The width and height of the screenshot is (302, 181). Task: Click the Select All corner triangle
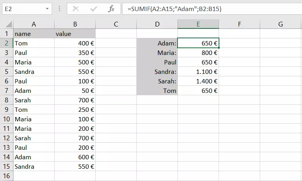tap(7, 24)
